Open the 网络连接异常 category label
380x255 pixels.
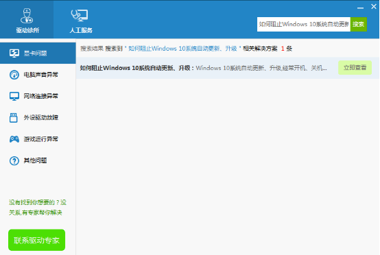(x=40, y=96)
